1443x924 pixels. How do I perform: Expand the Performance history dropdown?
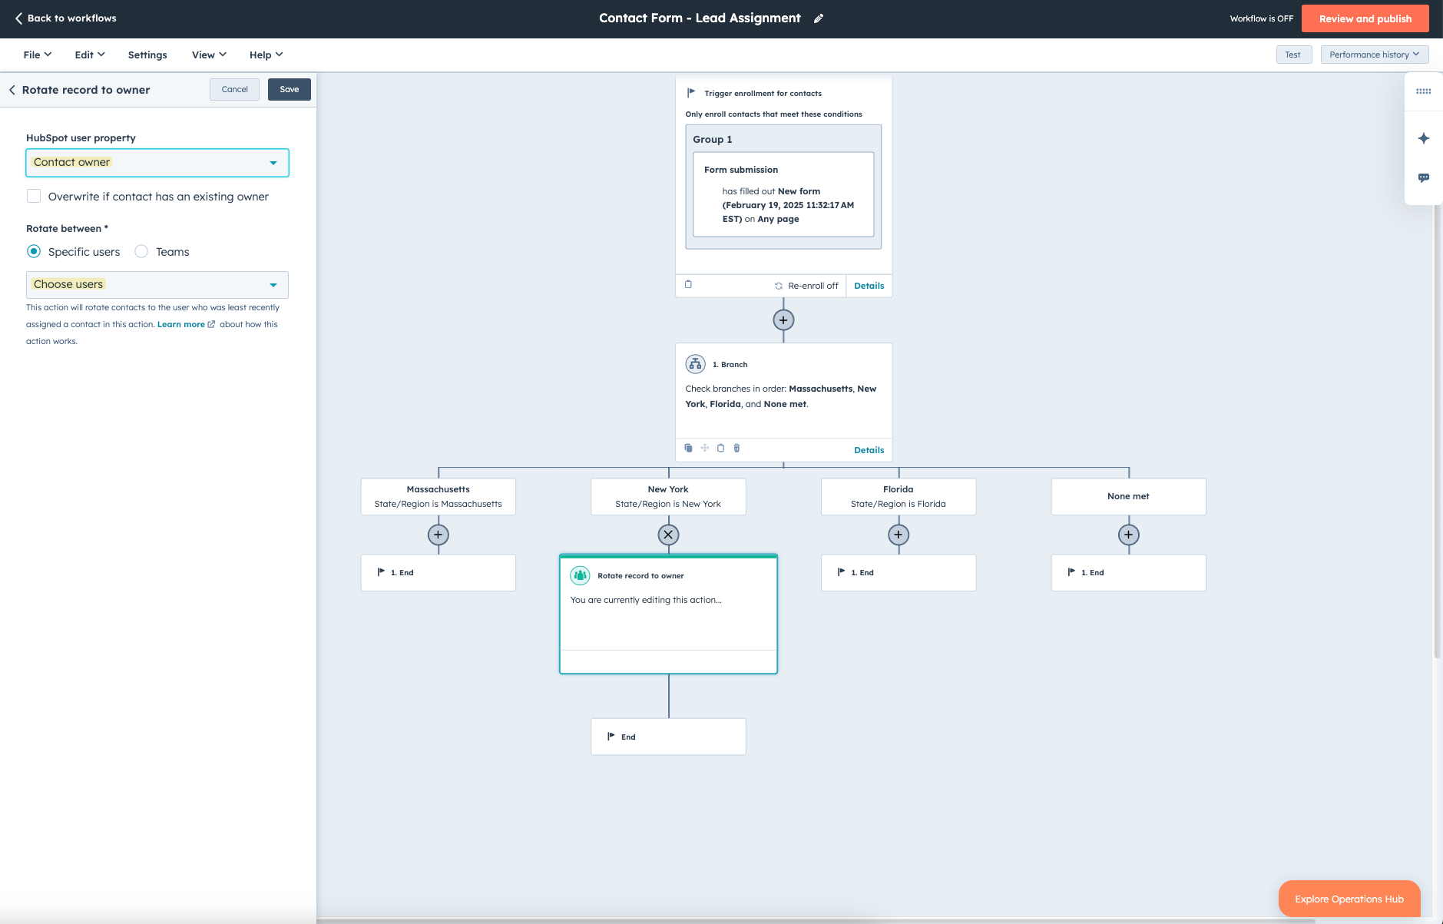(x=1375, y=55)
